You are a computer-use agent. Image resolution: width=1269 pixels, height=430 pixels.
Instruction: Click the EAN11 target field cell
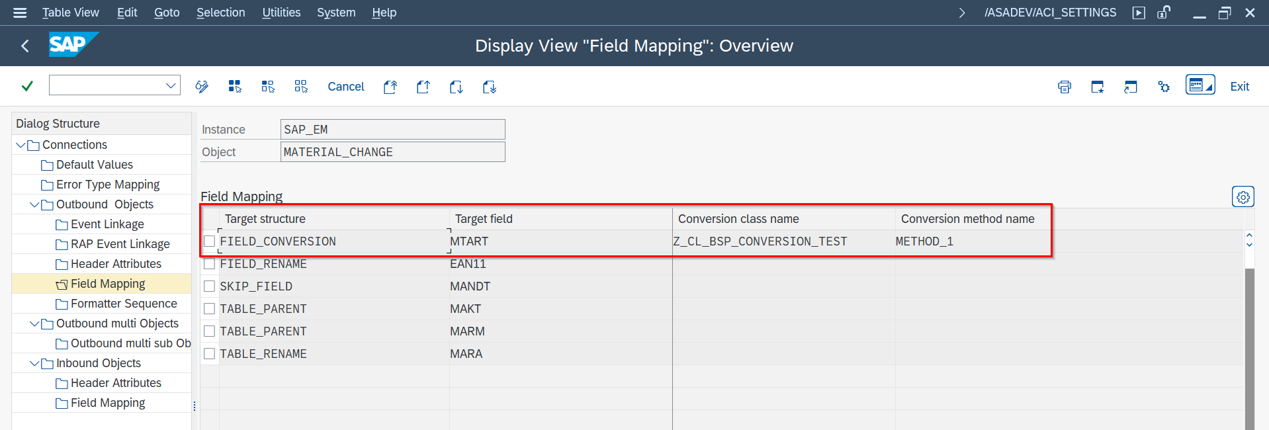point(561,264)
